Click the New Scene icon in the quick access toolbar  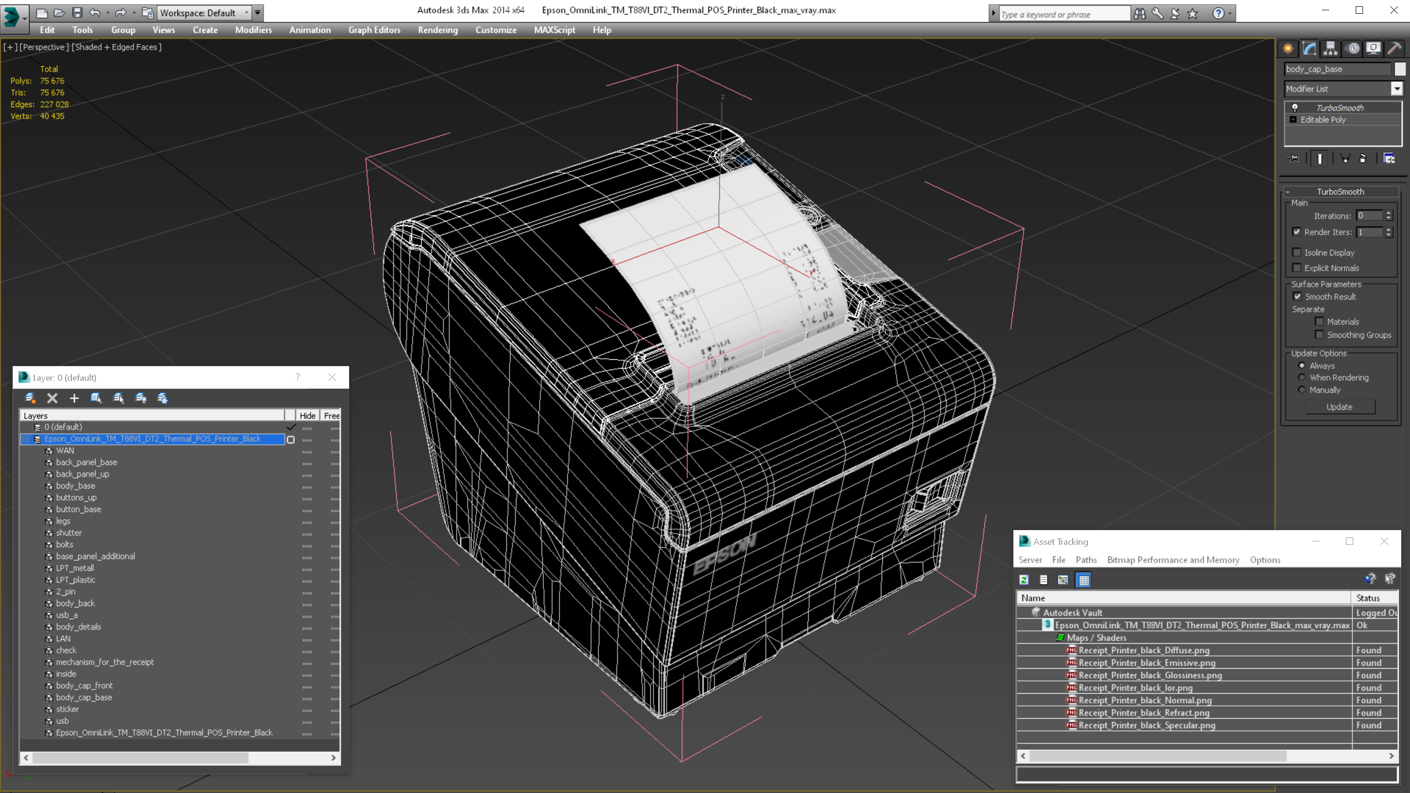[42, 13]
